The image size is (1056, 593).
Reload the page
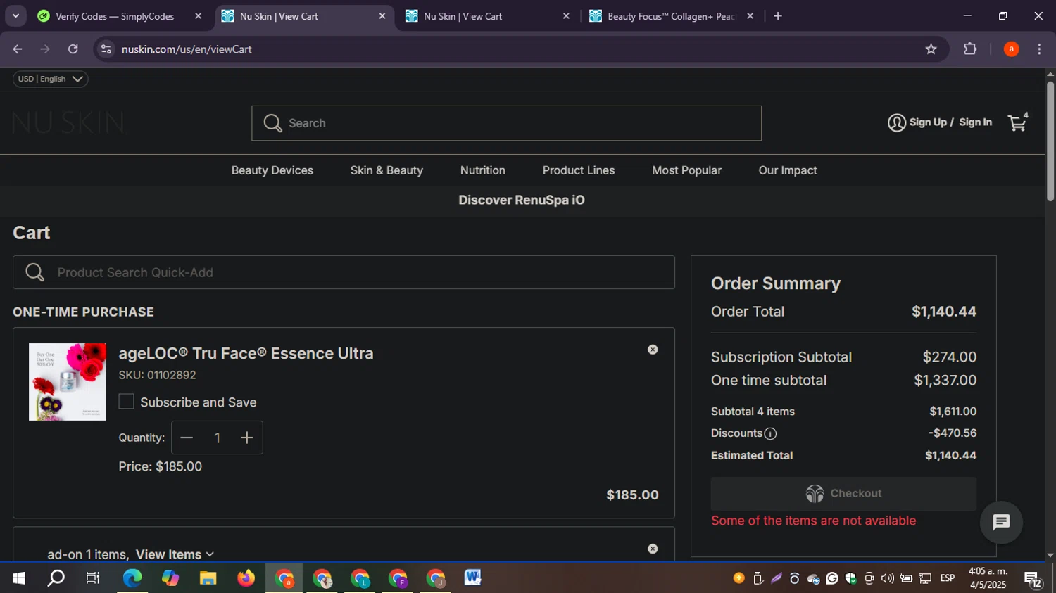coord(73,49)
